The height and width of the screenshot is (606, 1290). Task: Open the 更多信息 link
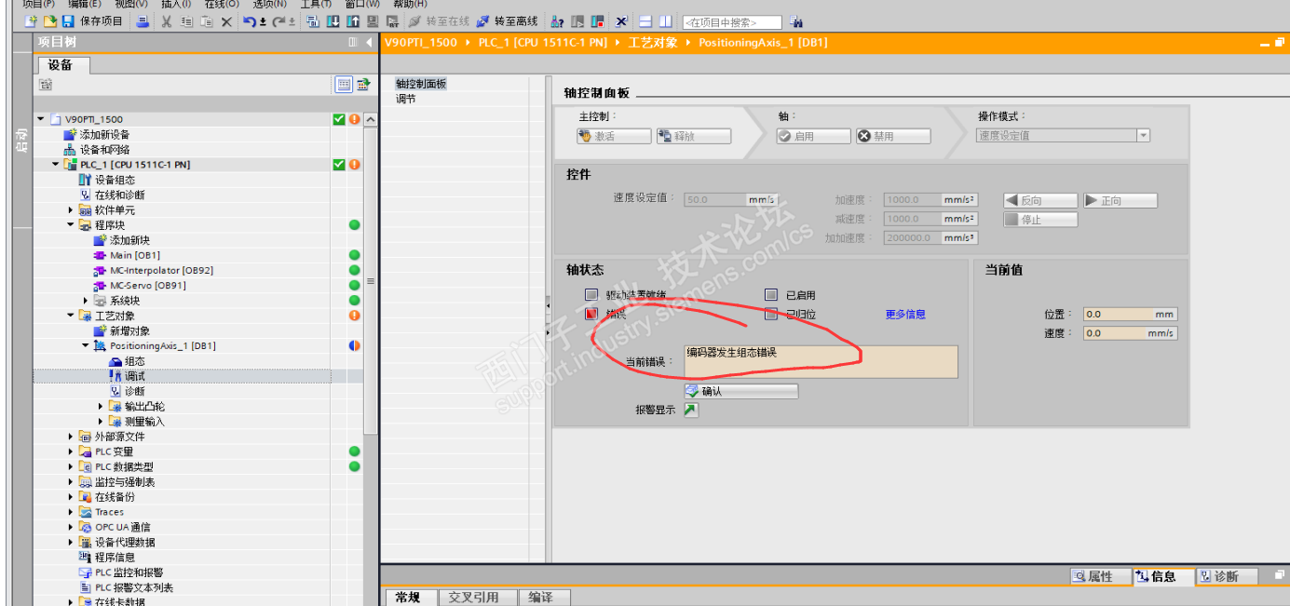pos(905,315)
